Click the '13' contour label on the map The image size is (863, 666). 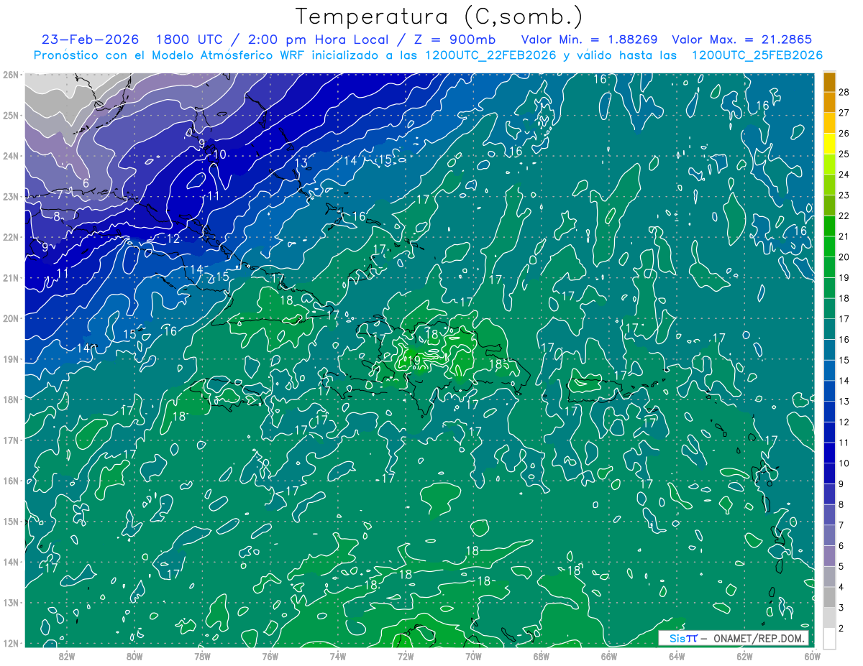tap(301, 162)
